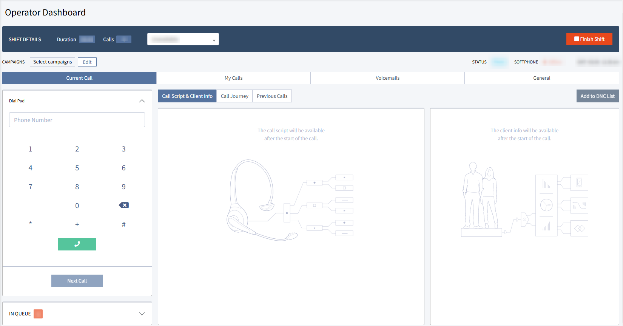
Task: Open the Voicemails tab
Action: click(x=387, y=78)
